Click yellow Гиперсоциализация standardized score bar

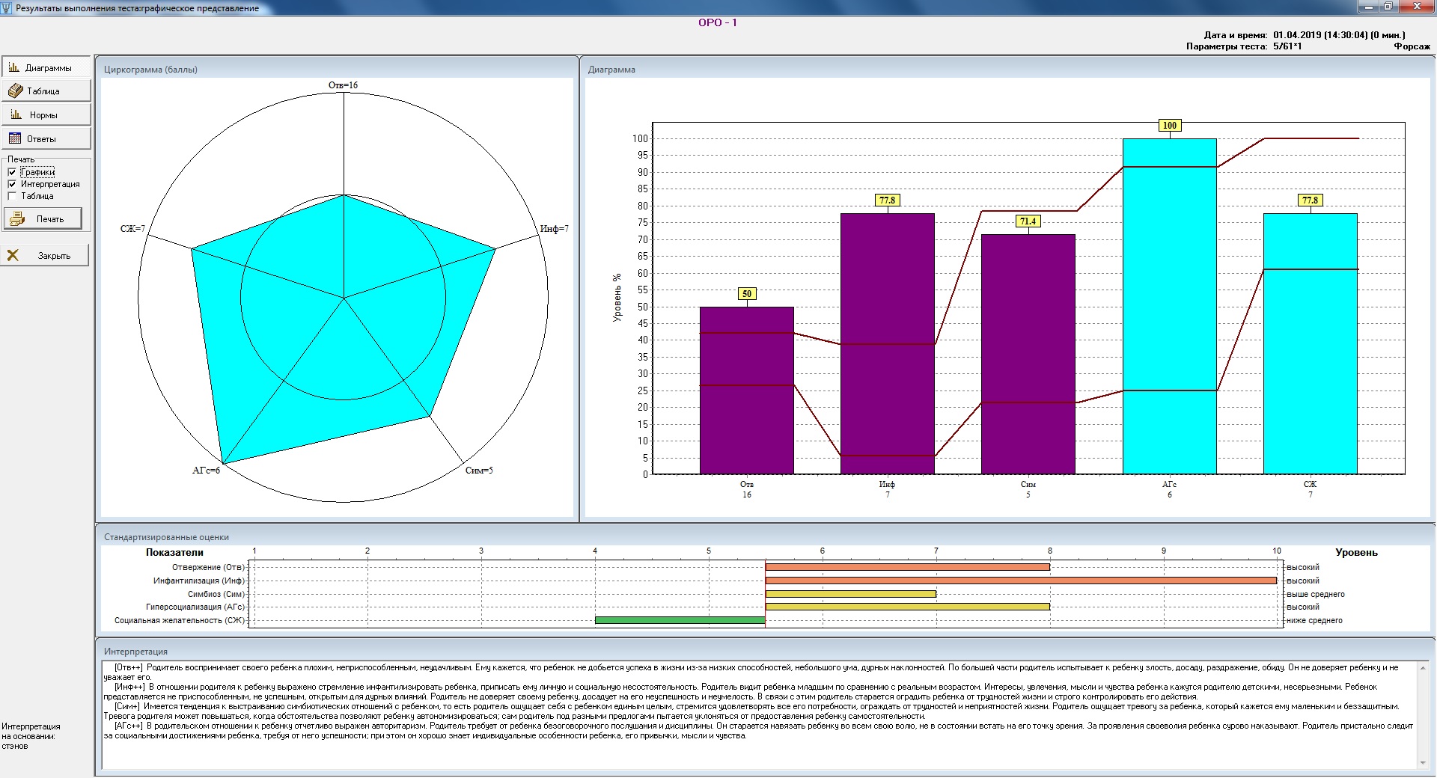[907, 607]
